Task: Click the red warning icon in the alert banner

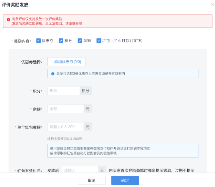Action: (x=8, y=19)
